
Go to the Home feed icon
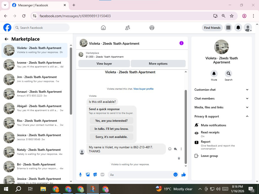coord(103,28)
